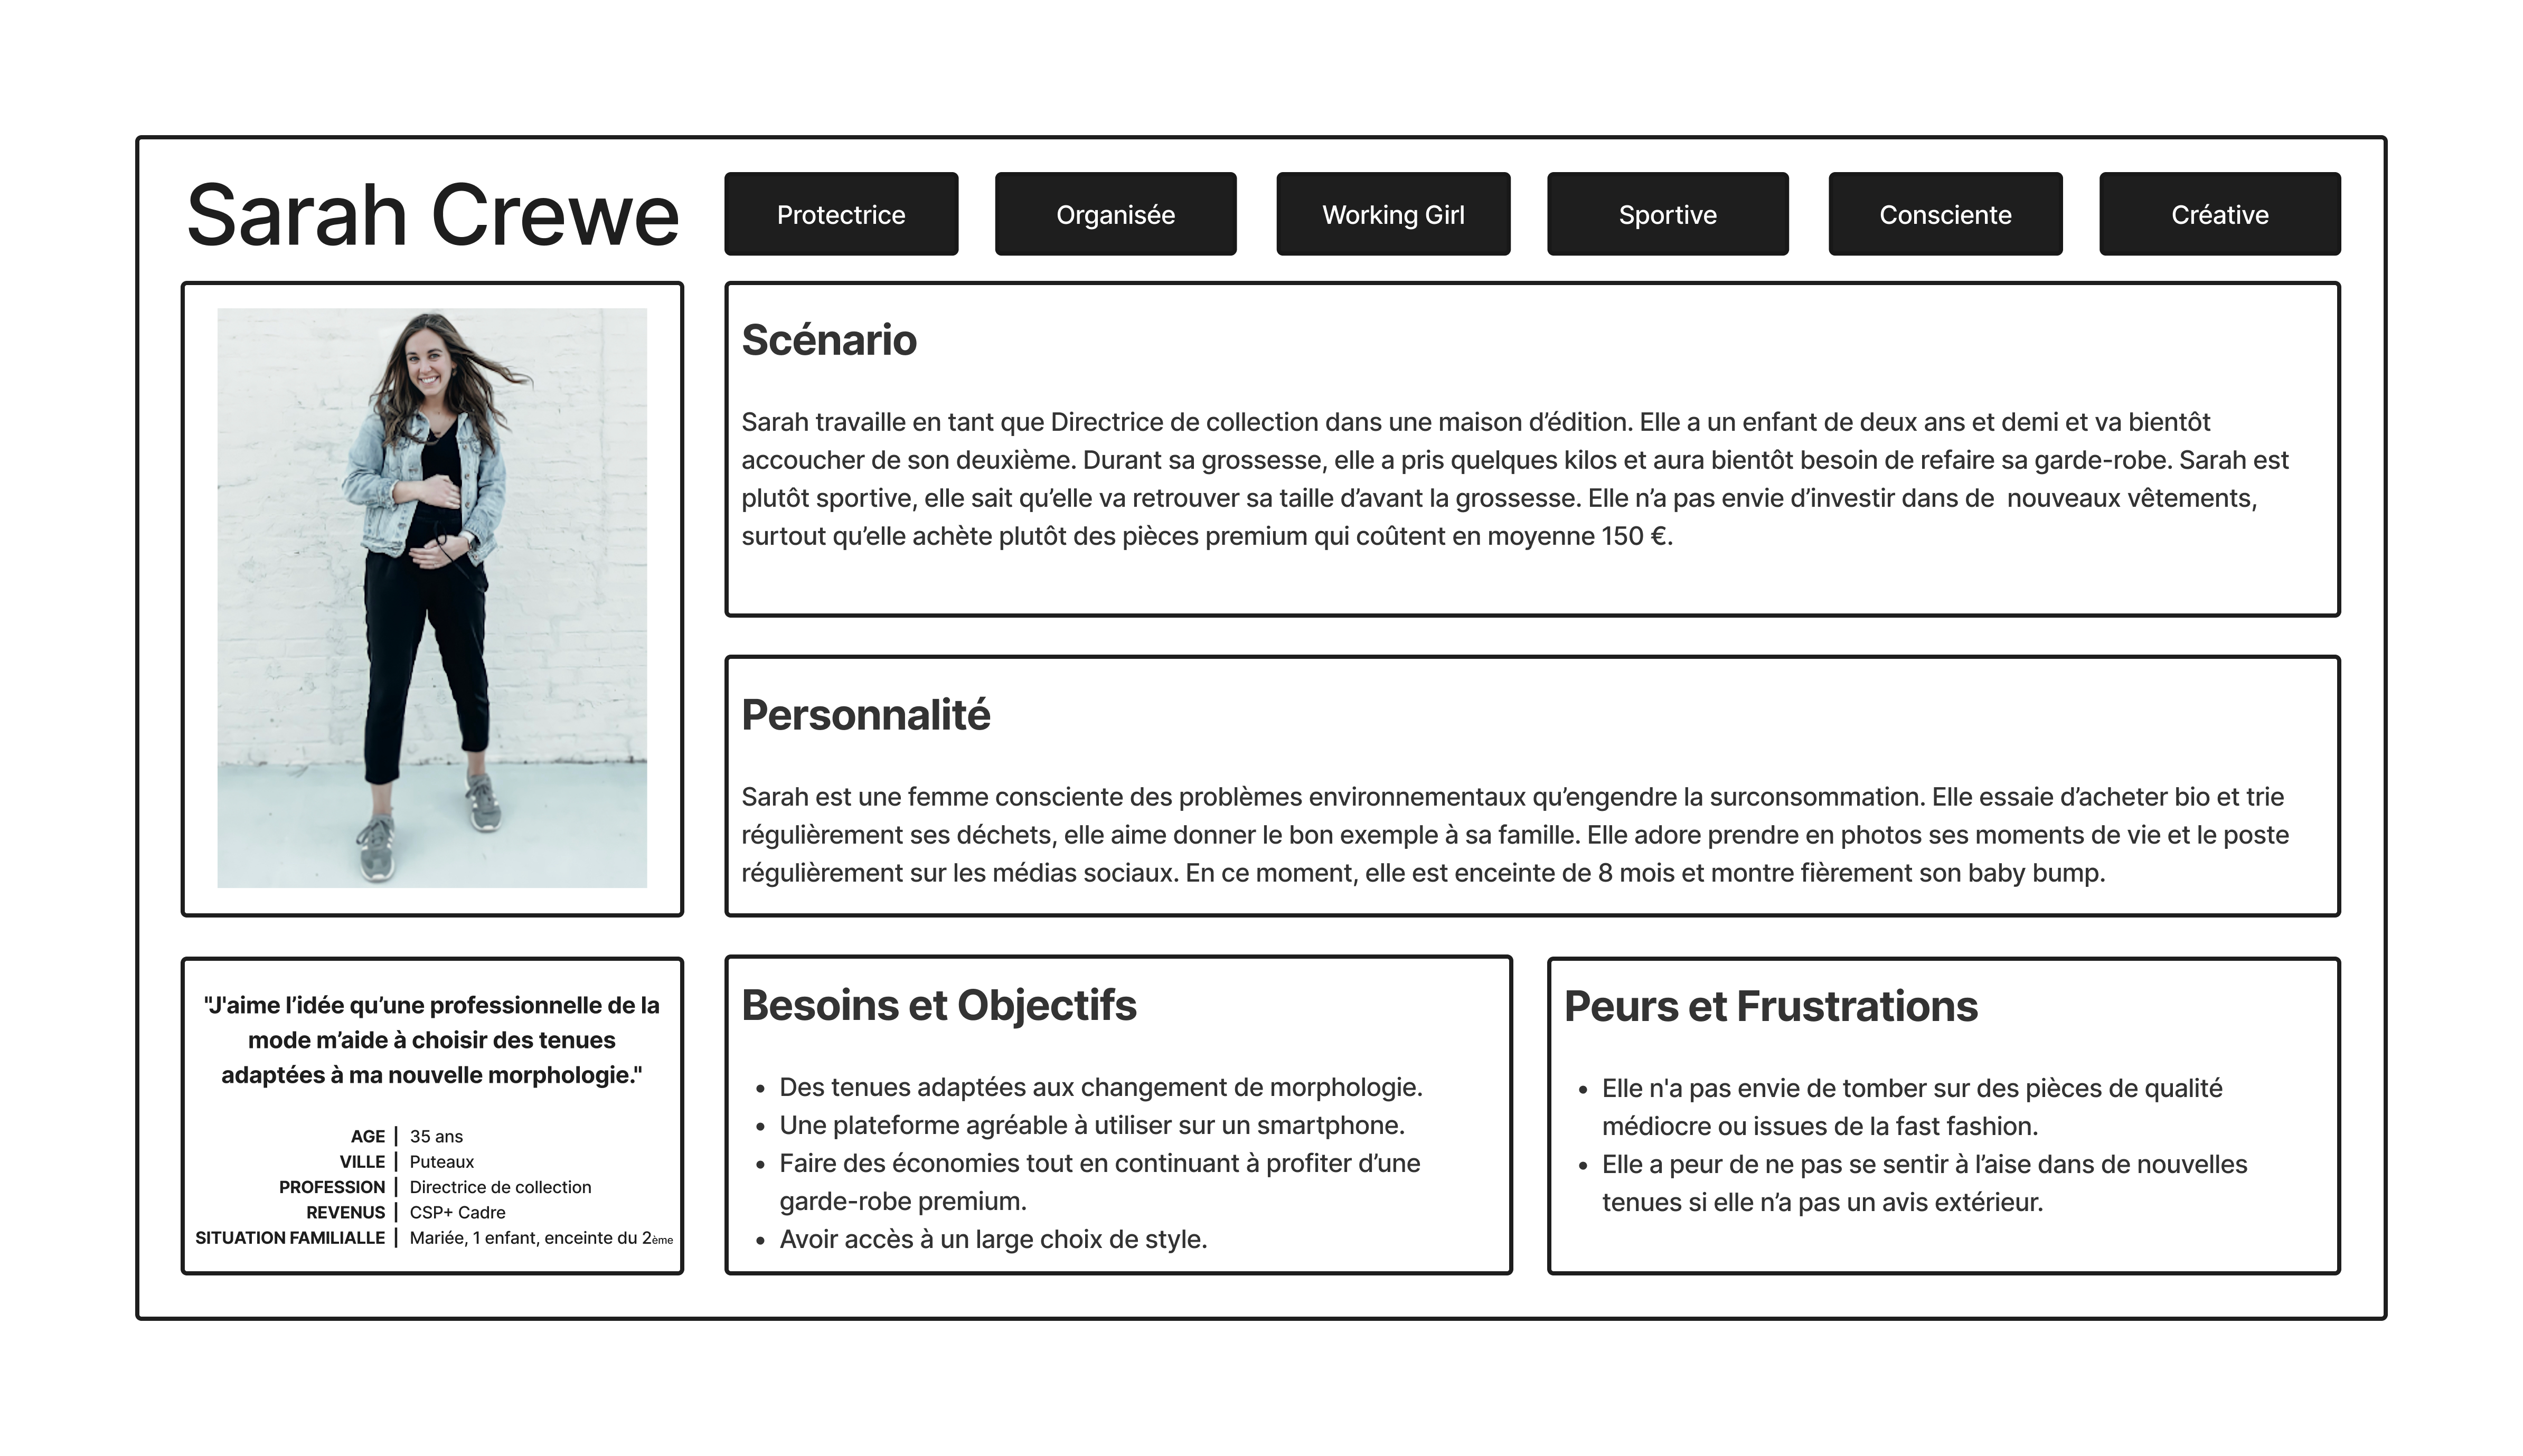Click the Personnalité paragraph about surconsommation
The width and height of the screenshot is (2523, 1456).
click(x=1515, y=835)
